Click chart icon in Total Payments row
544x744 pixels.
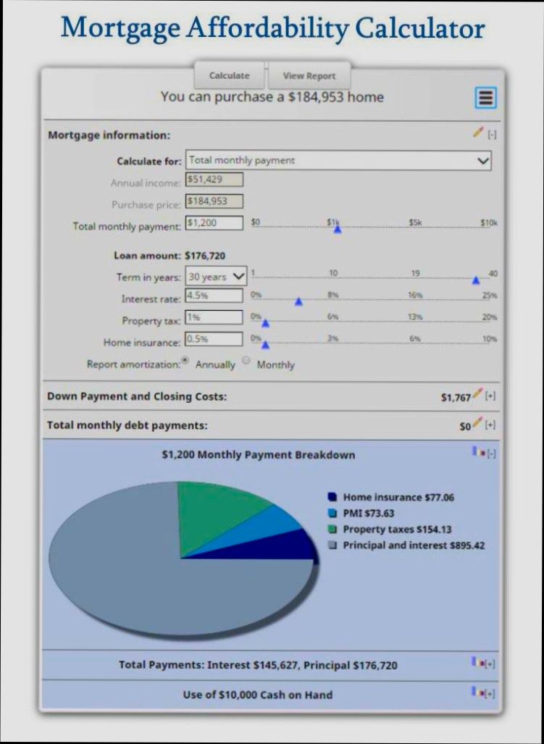pos(478,662)
